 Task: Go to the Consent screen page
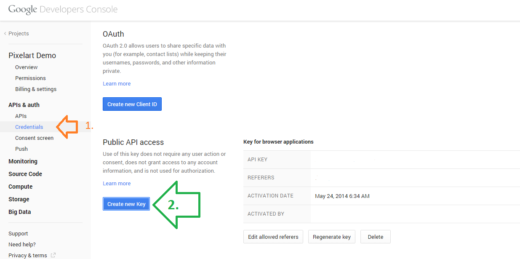tap(35, 138)
